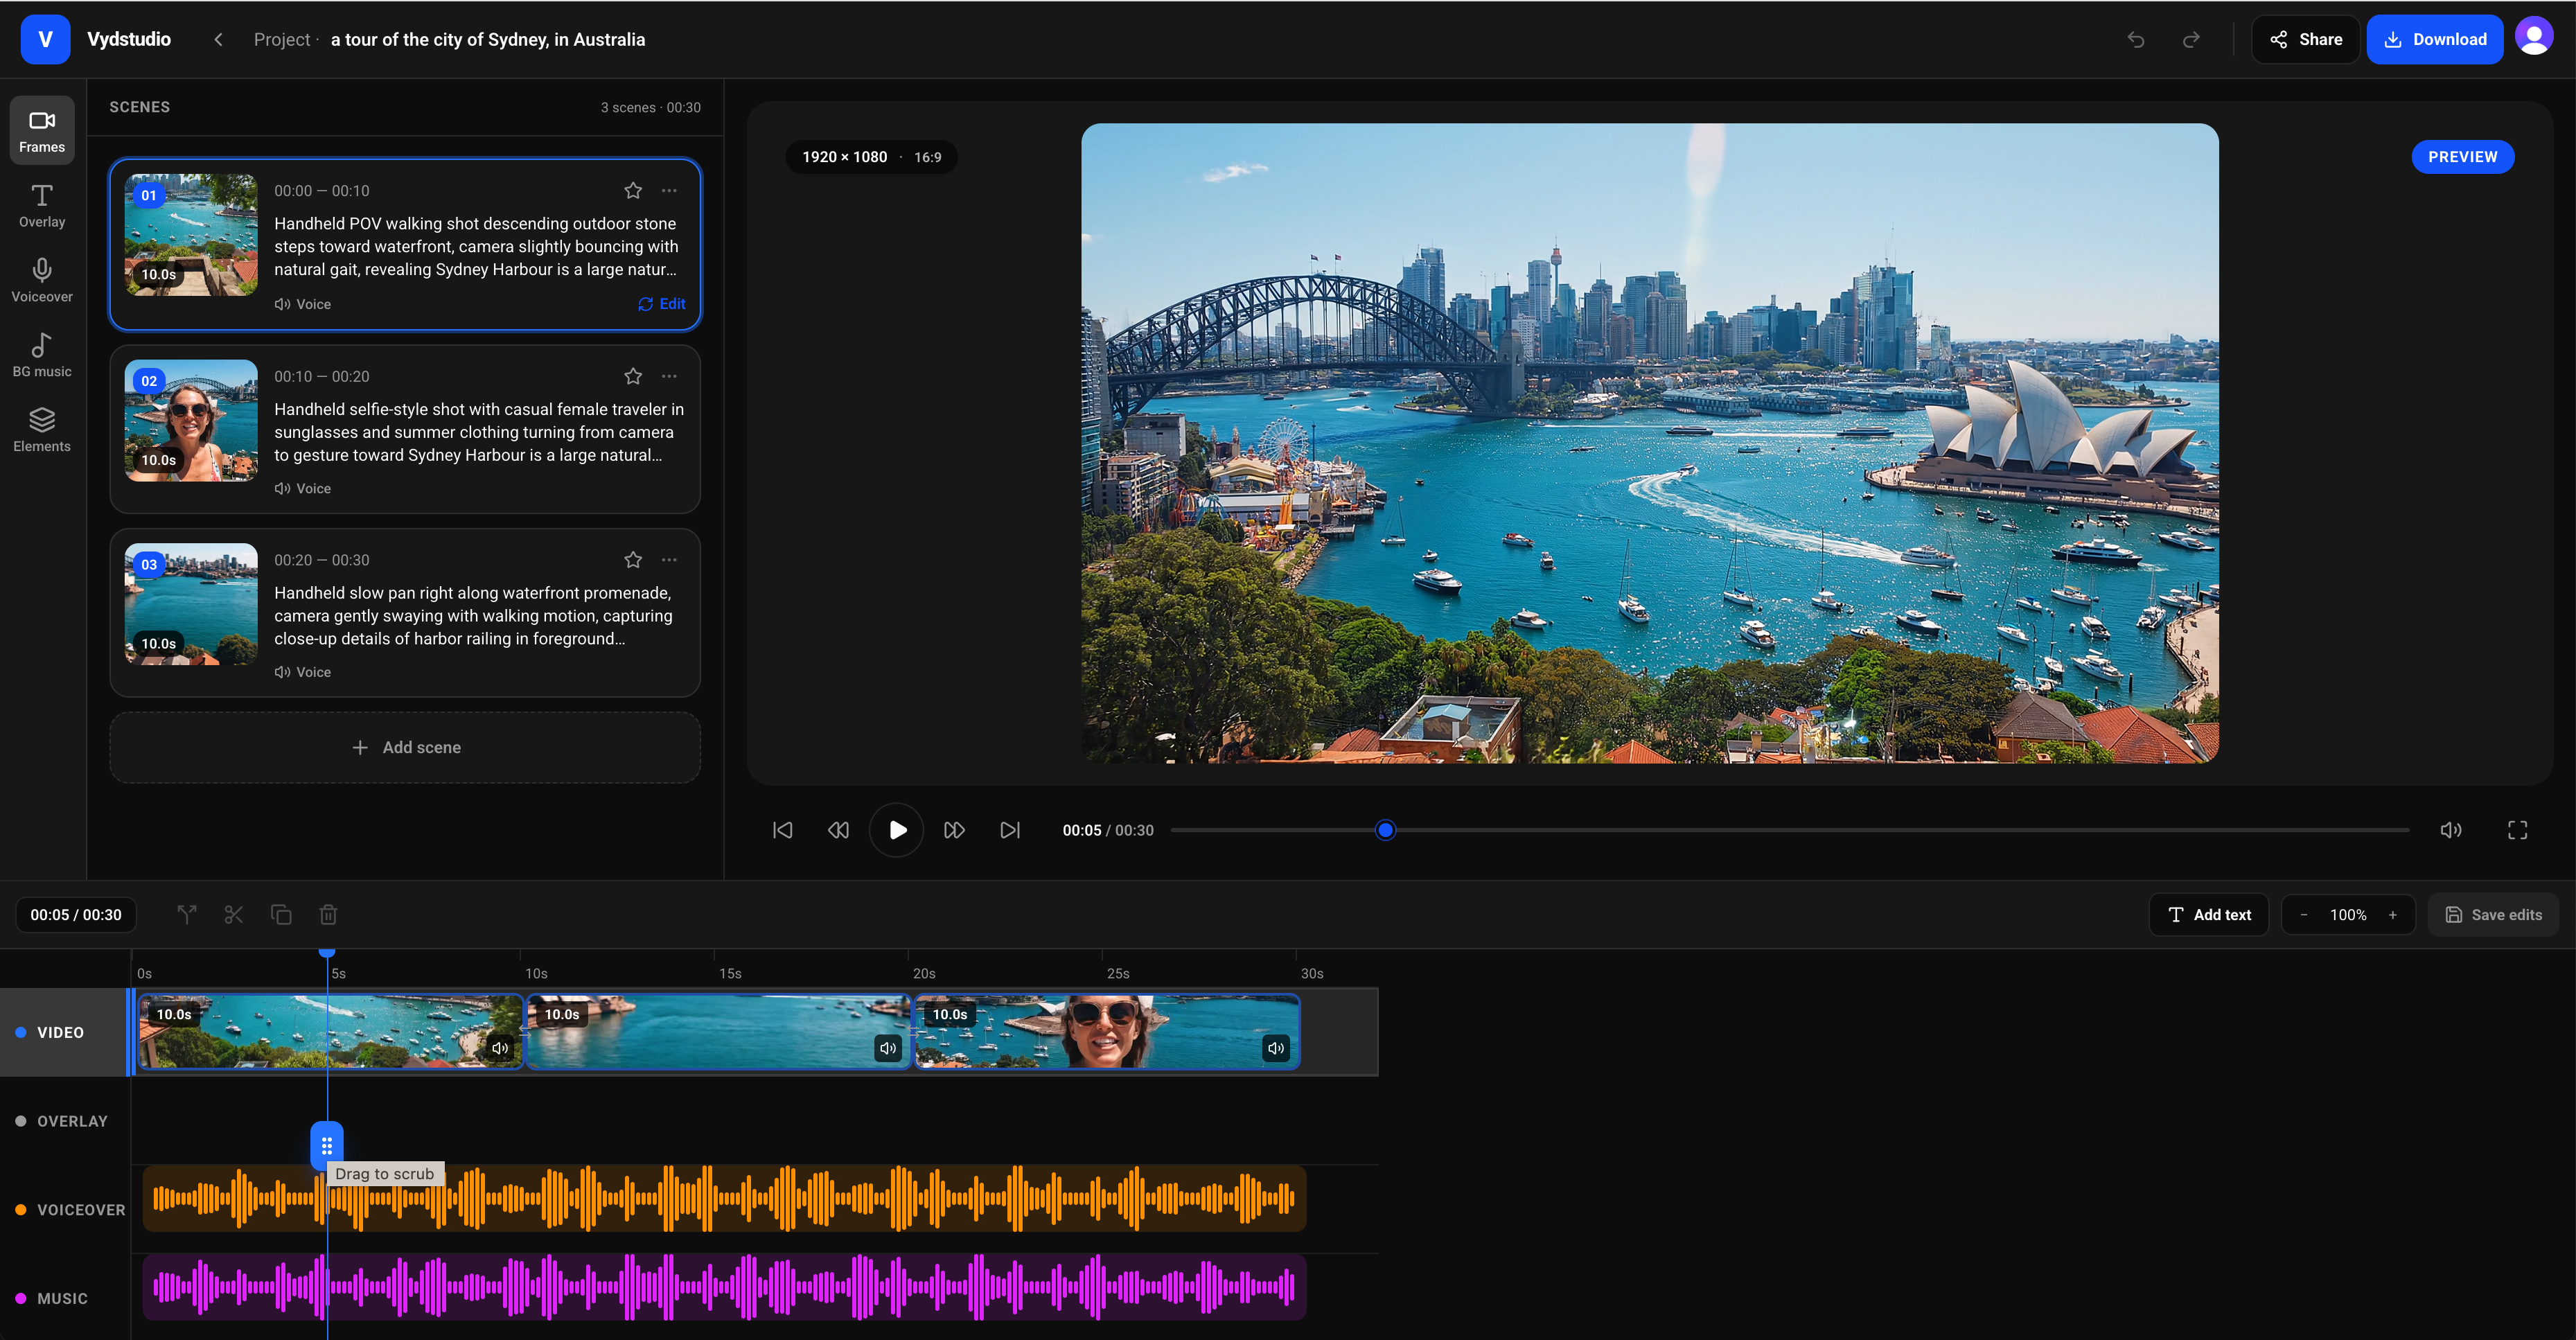This screenshot has width=2576, height=1340.
Task: Click the undo arrow icon
Action: (2136, 40)
